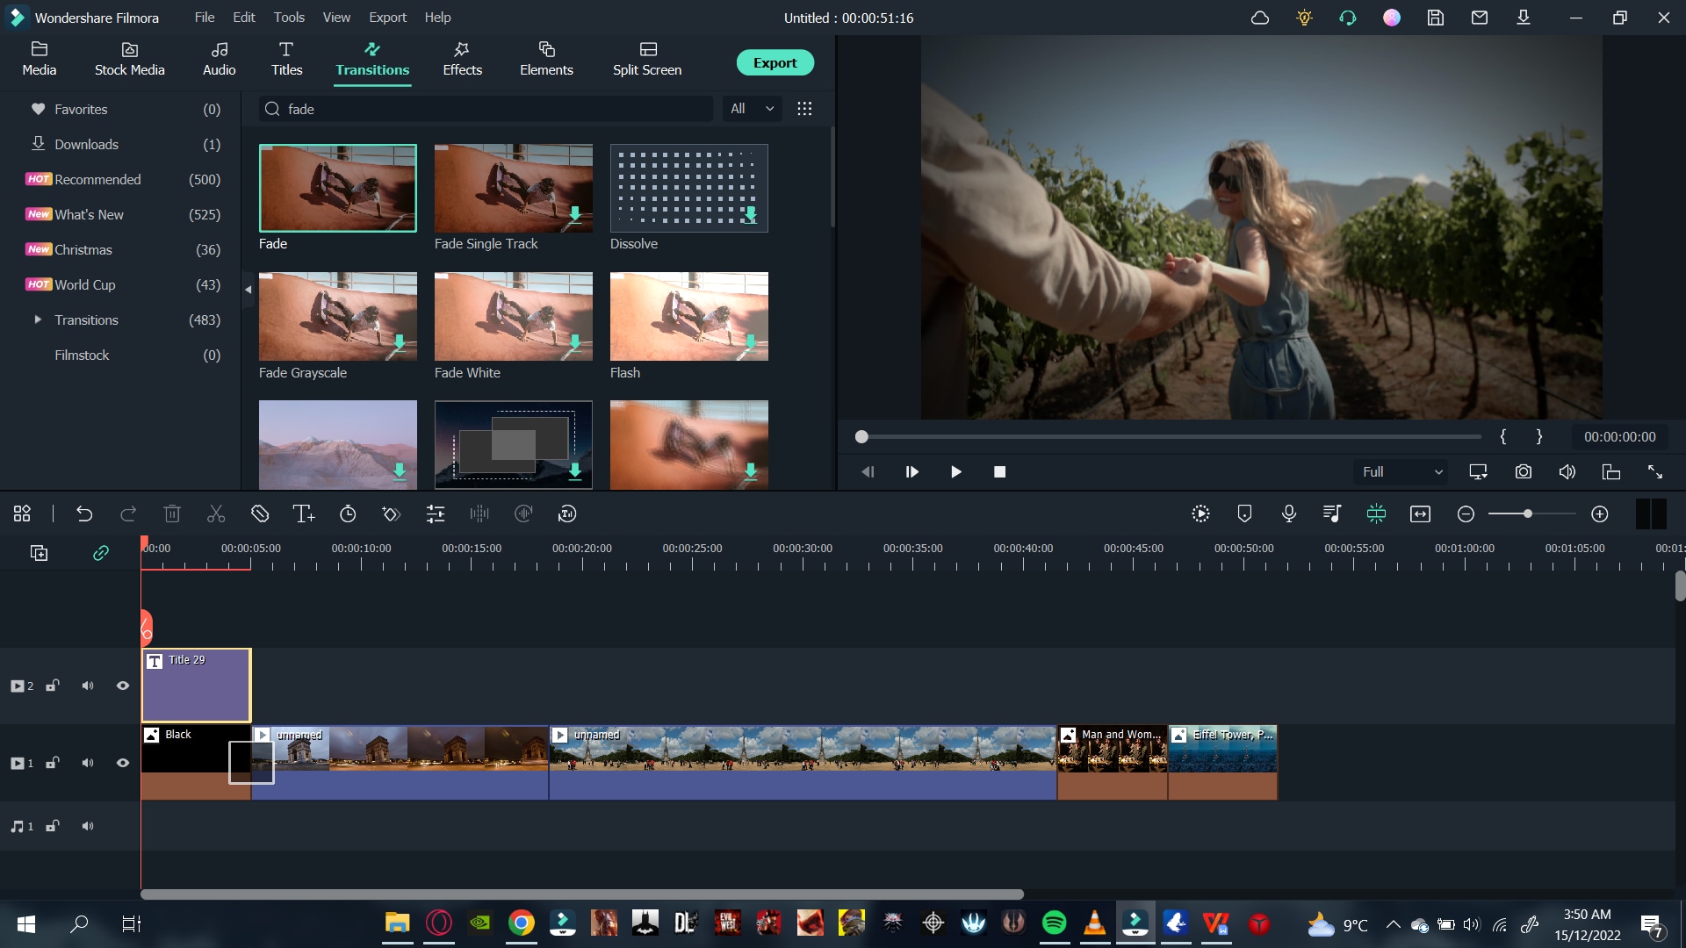Click the Export button
Image resolution: width=1686 pixels, height=948 pixels.
[x=775, y=62]
